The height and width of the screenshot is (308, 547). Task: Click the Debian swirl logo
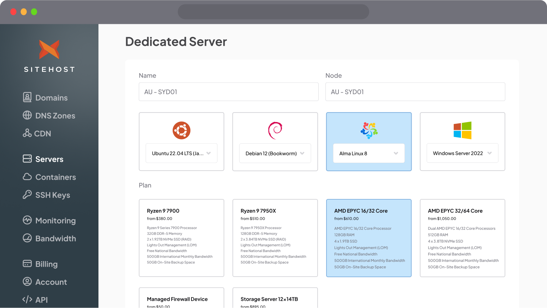pyautogui.click(x=275, y=130)
